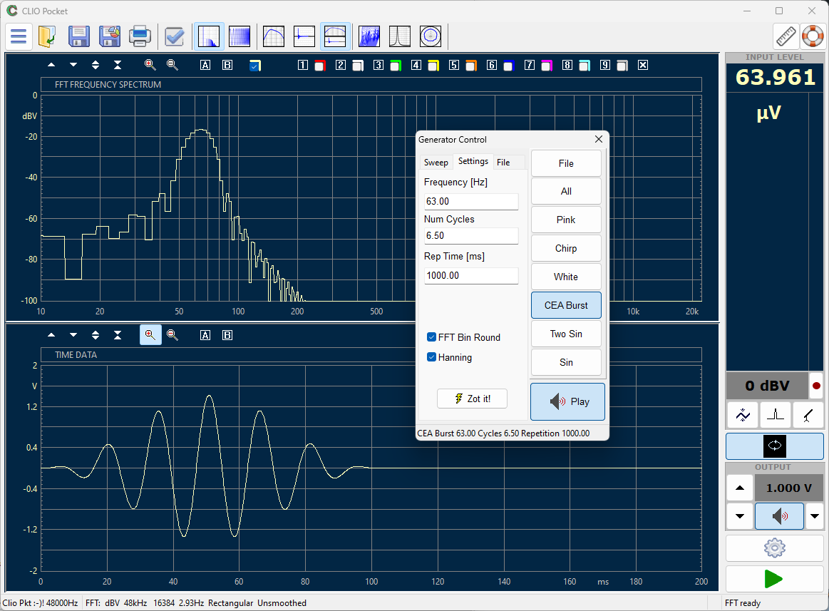Toggle the loop mode button
Viewport: 829px width, 611px height.
775,446
